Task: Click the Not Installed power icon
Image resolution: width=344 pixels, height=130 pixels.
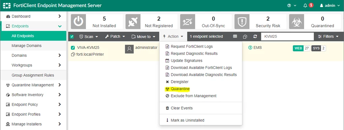Action: point(78,22)
